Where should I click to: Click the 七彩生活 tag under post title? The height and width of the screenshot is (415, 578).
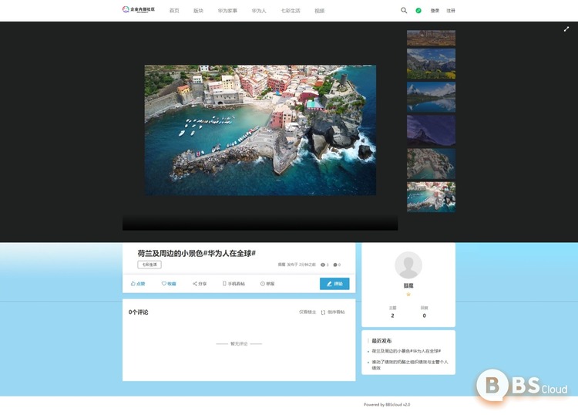point(150,265)
